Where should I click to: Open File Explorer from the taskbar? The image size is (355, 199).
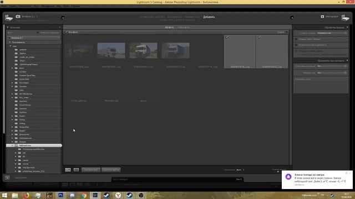[x=15, y=195]
